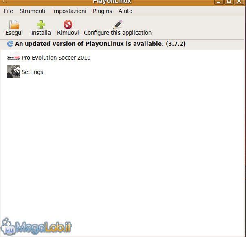246x237 pixels.
Task: Open the Plugins menu
Action: pyautogui.click(x=102, y=11)
